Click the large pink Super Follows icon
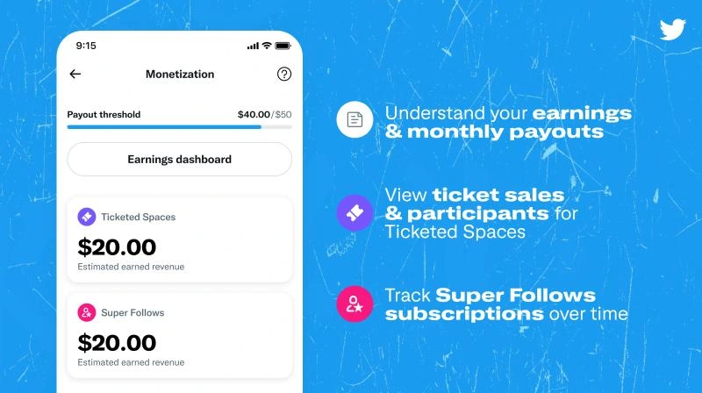702x393 pixels. [355, 304]
